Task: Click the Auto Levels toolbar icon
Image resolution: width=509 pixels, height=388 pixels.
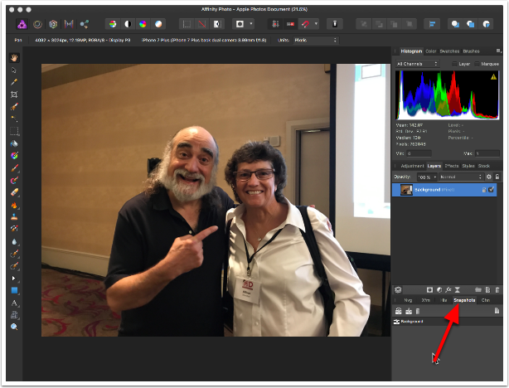Action: tap(111, 24)
